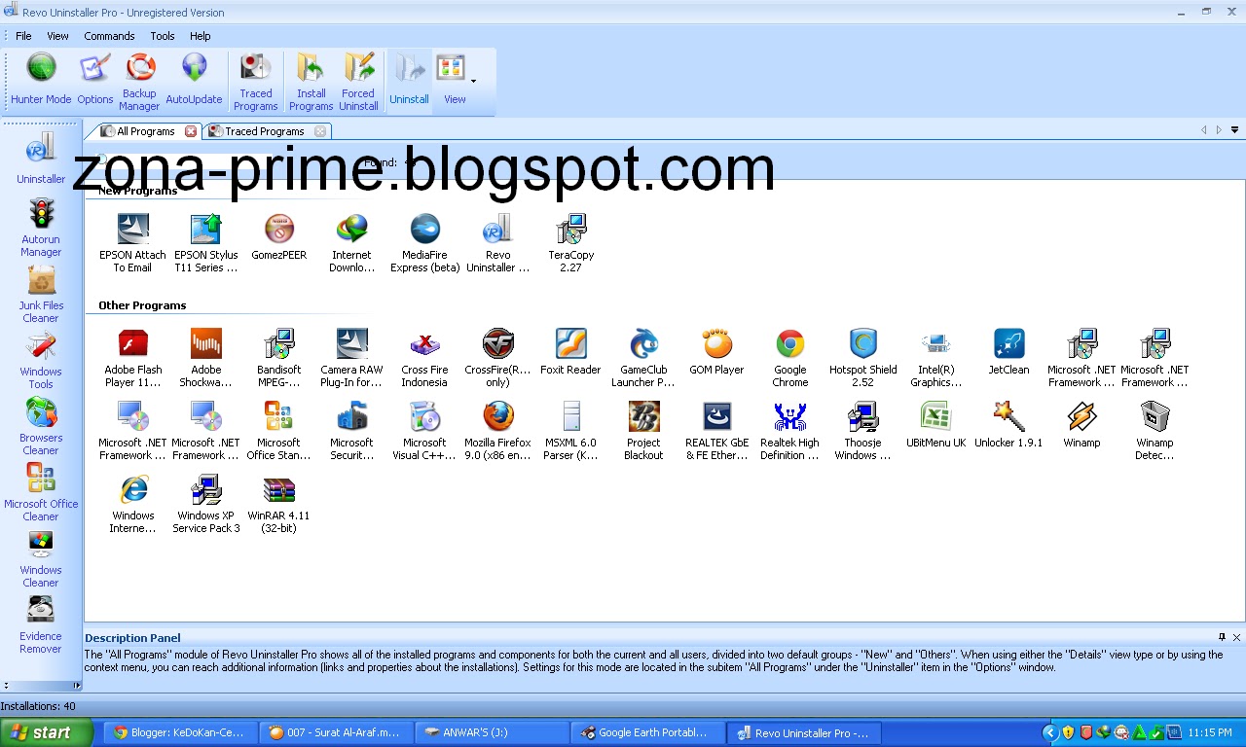Open Browsers Cleaner tool

tap(41, 425)
